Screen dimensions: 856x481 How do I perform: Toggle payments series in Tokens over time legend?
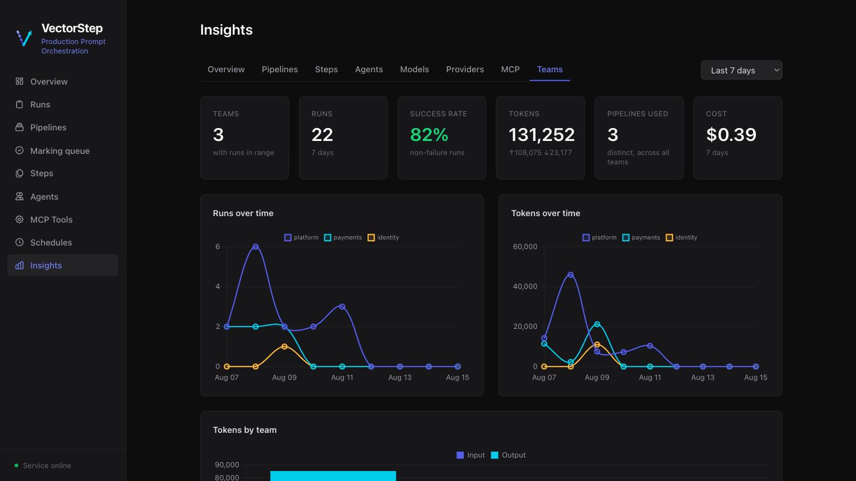click(x=641, y=237)
